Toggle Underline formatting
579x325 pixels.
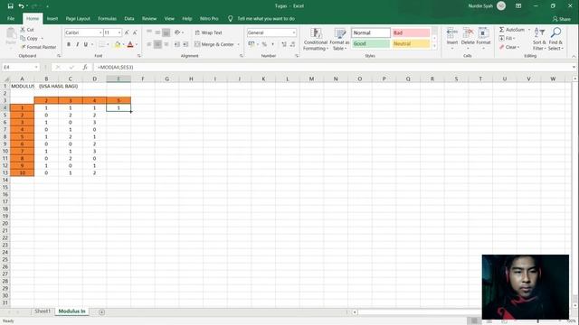point(86,44)
